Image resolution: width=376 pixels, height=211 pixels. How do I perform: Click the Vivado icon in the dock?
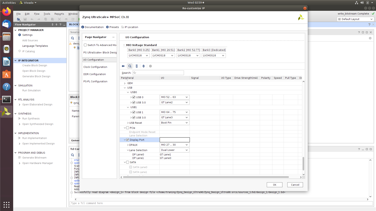(6, 112)
